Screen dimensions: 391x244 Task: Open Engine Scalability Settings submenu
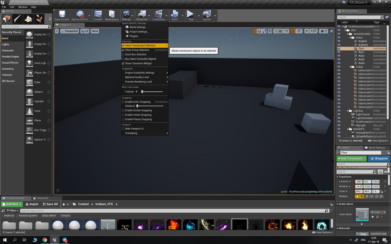[145, 73]
